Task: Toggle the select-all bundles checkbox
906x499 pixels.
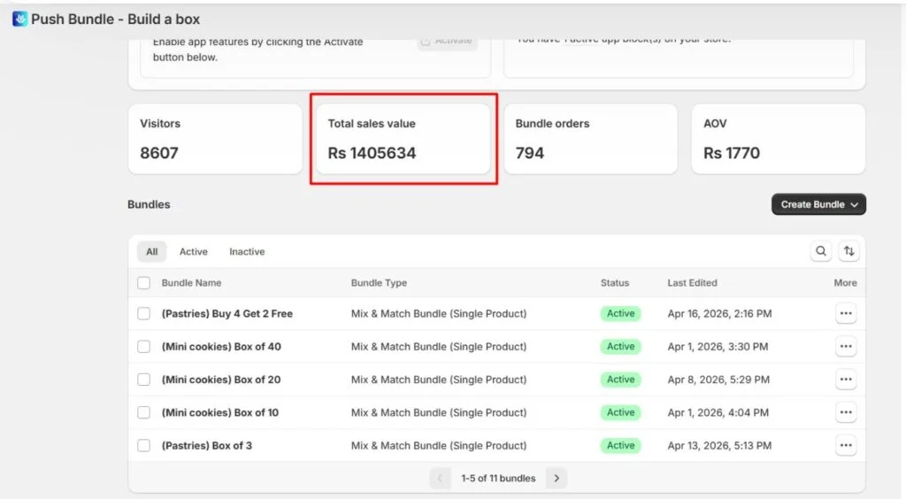Action: [x=144, y=283]
